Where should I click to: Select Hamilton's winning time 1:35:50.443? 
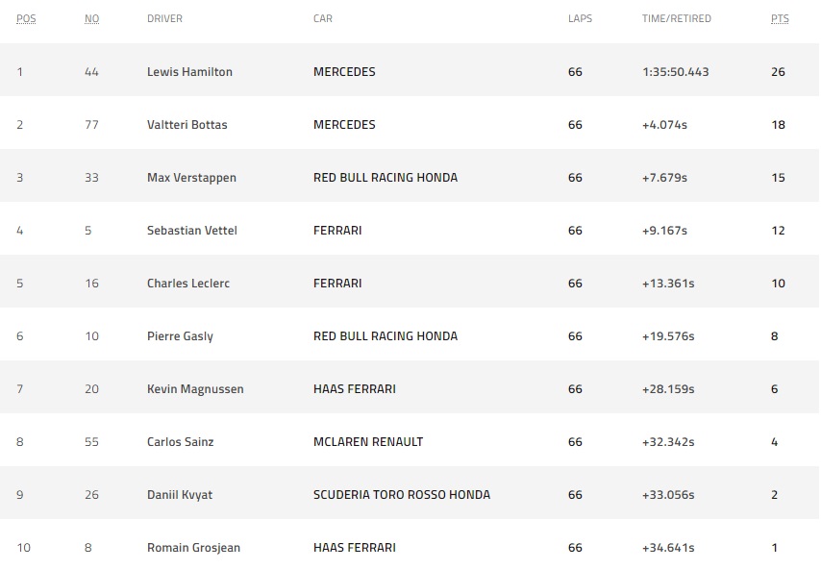(x=676, y=72)
